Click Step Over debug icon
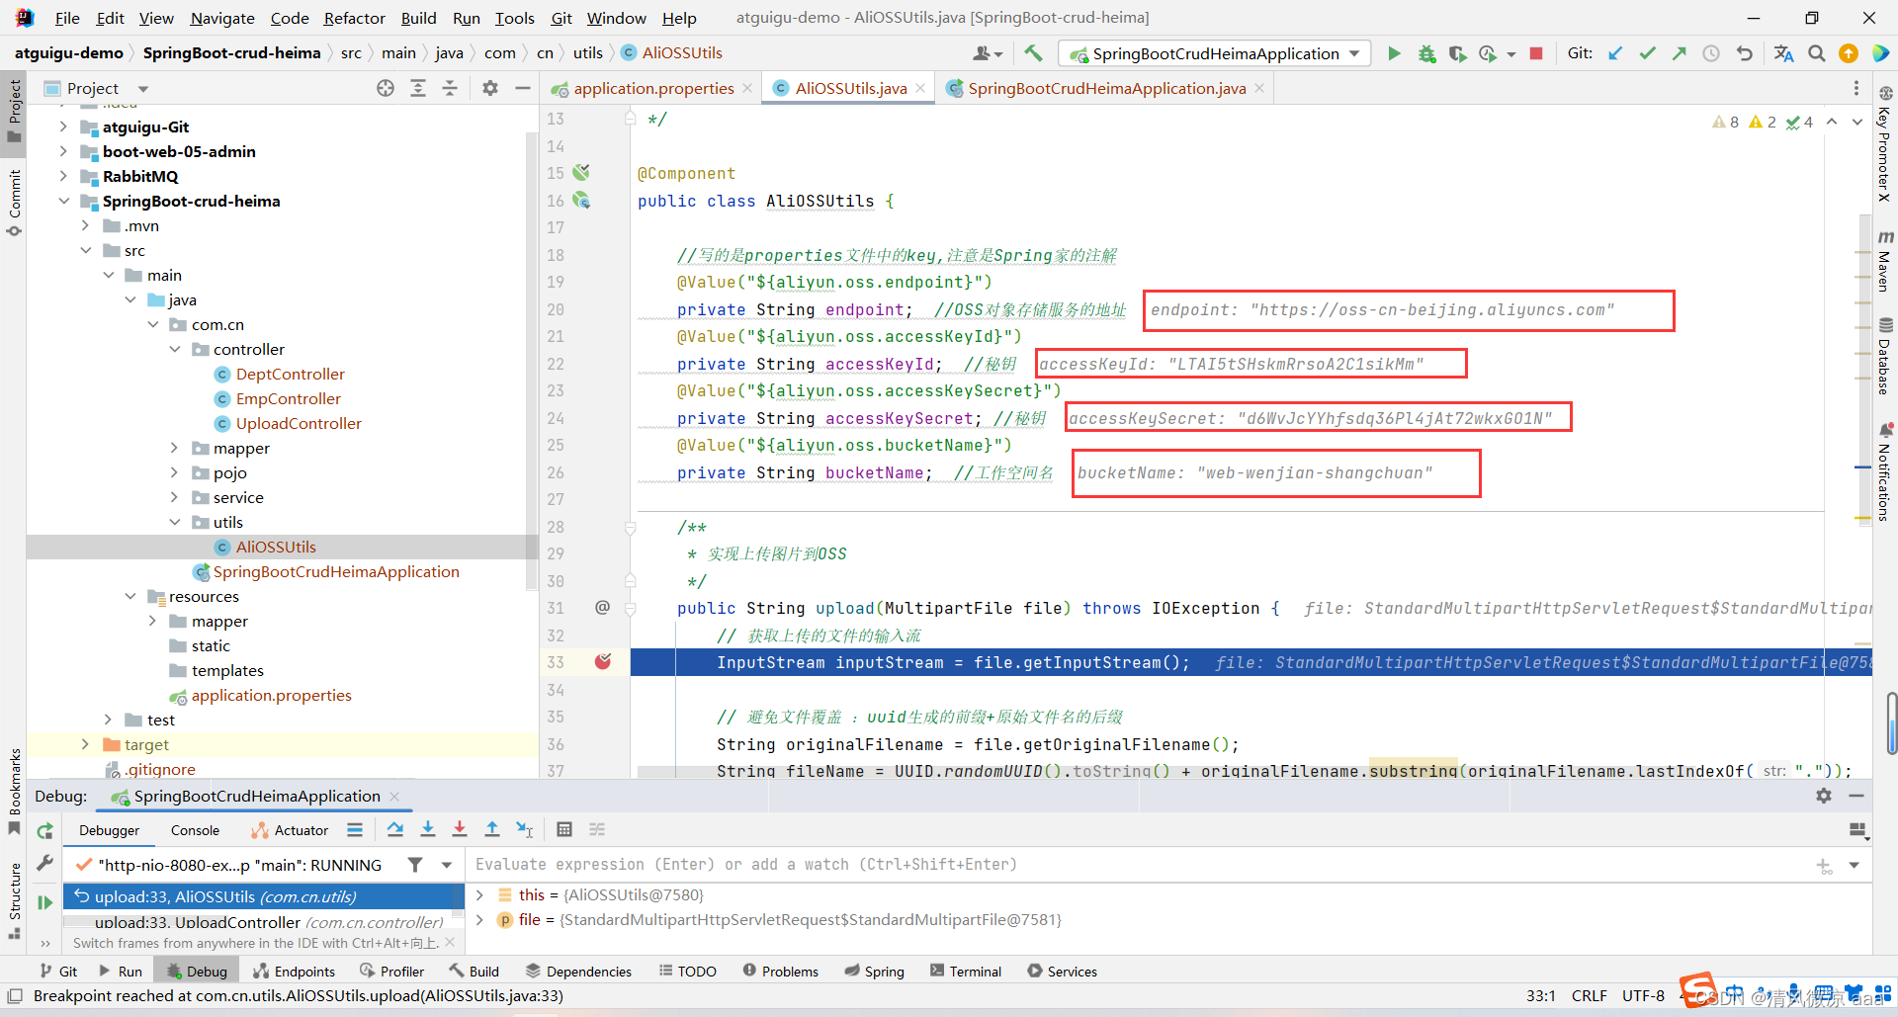Screen dimensions: 1898x1017 pyautogui.click(x=395, y=829)
